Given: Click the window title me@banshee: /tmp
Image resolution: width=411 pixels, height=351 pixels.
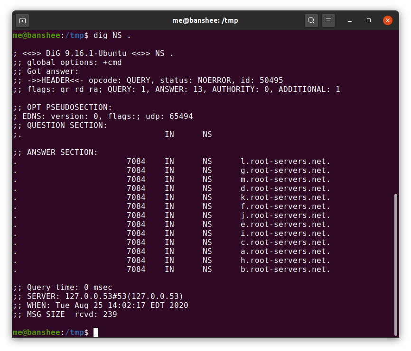Looking at the screenshot, I should 205,20.
